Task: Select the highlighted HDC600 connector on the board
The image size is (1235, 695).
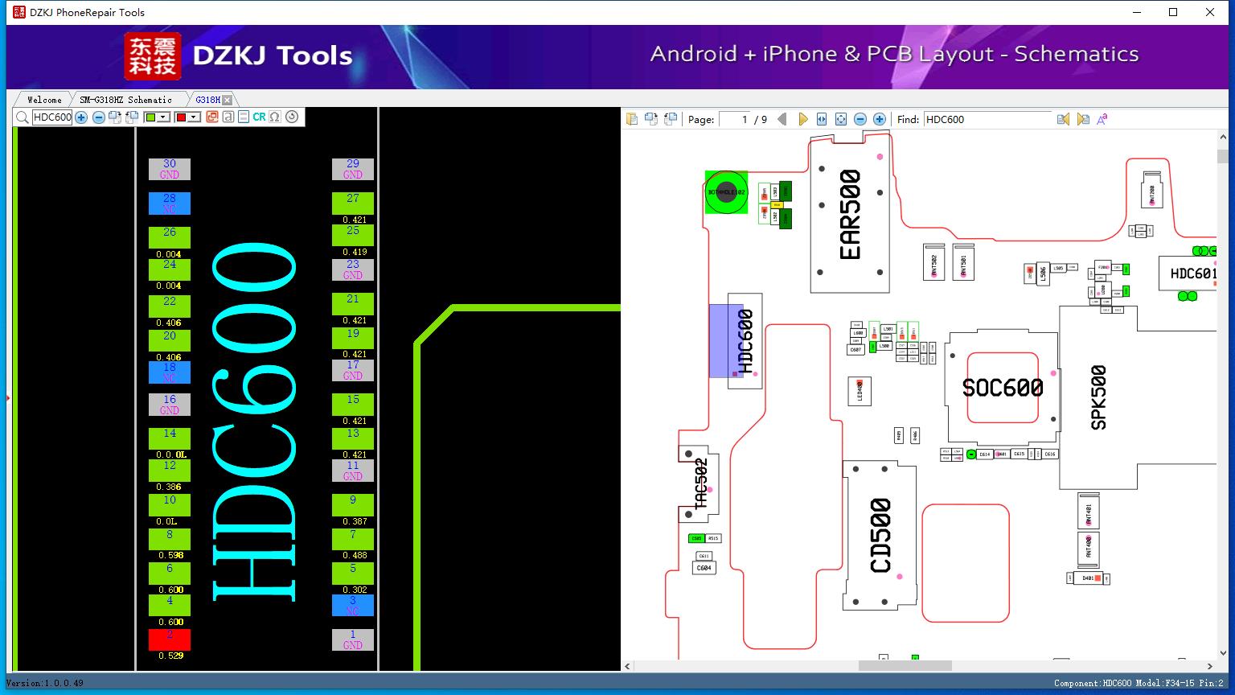Action: (745, 341)
